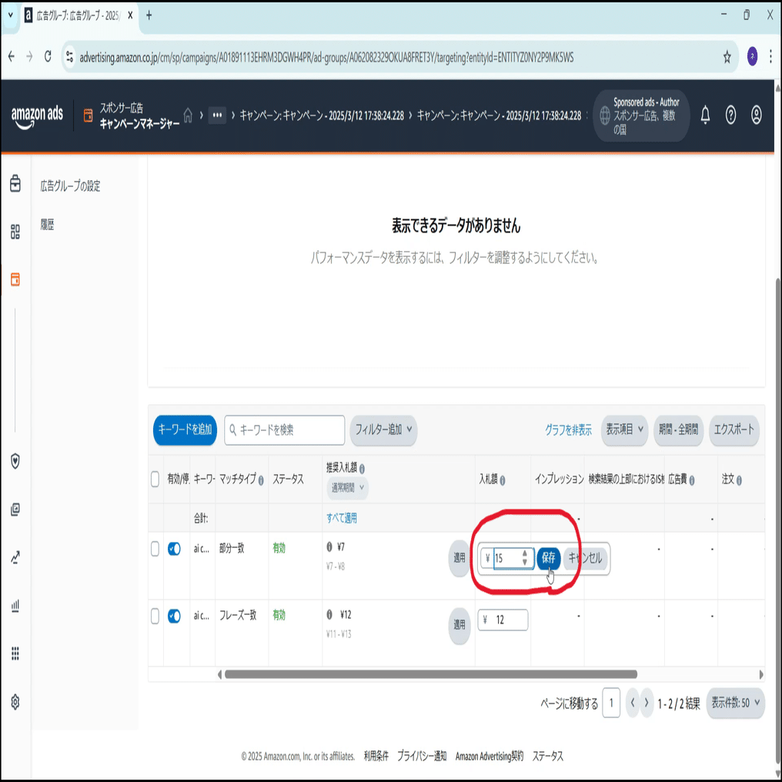This screenshot has height=782, width=782.
Task: Open the notifications bell
Action: pyautogui.click(x=705, y=115)
